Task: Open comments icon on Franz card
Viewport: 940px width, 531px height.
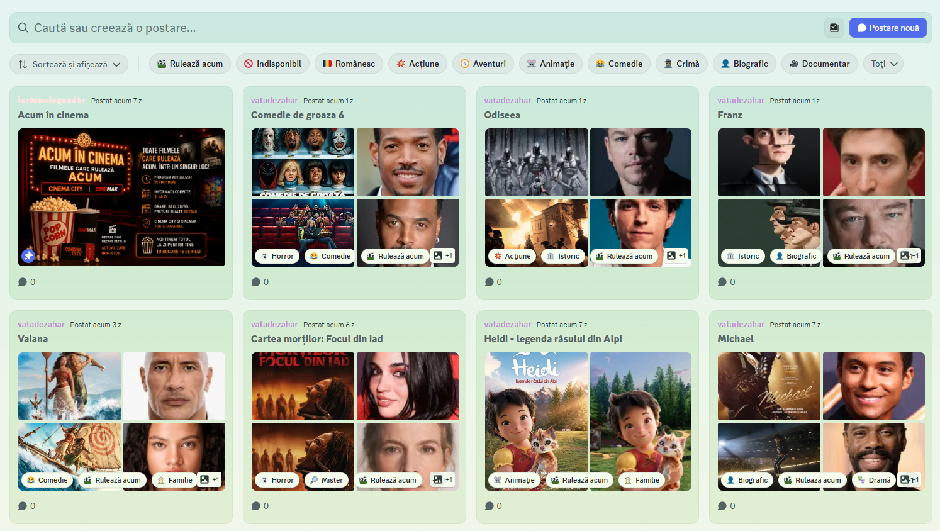Action: pos(722,282)
